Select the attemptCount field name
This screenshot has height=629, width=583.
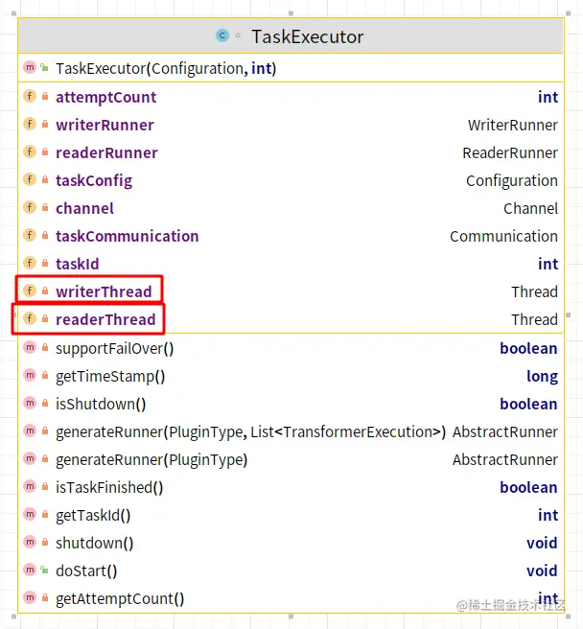(x=105, y=97)
